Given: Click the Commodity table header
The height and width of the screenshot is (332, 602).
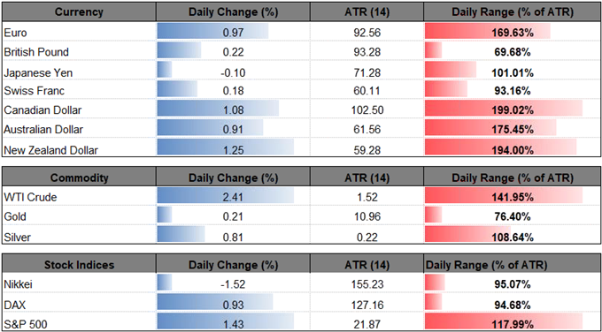Looking at the screenshot, I should (x=79, y=177).
